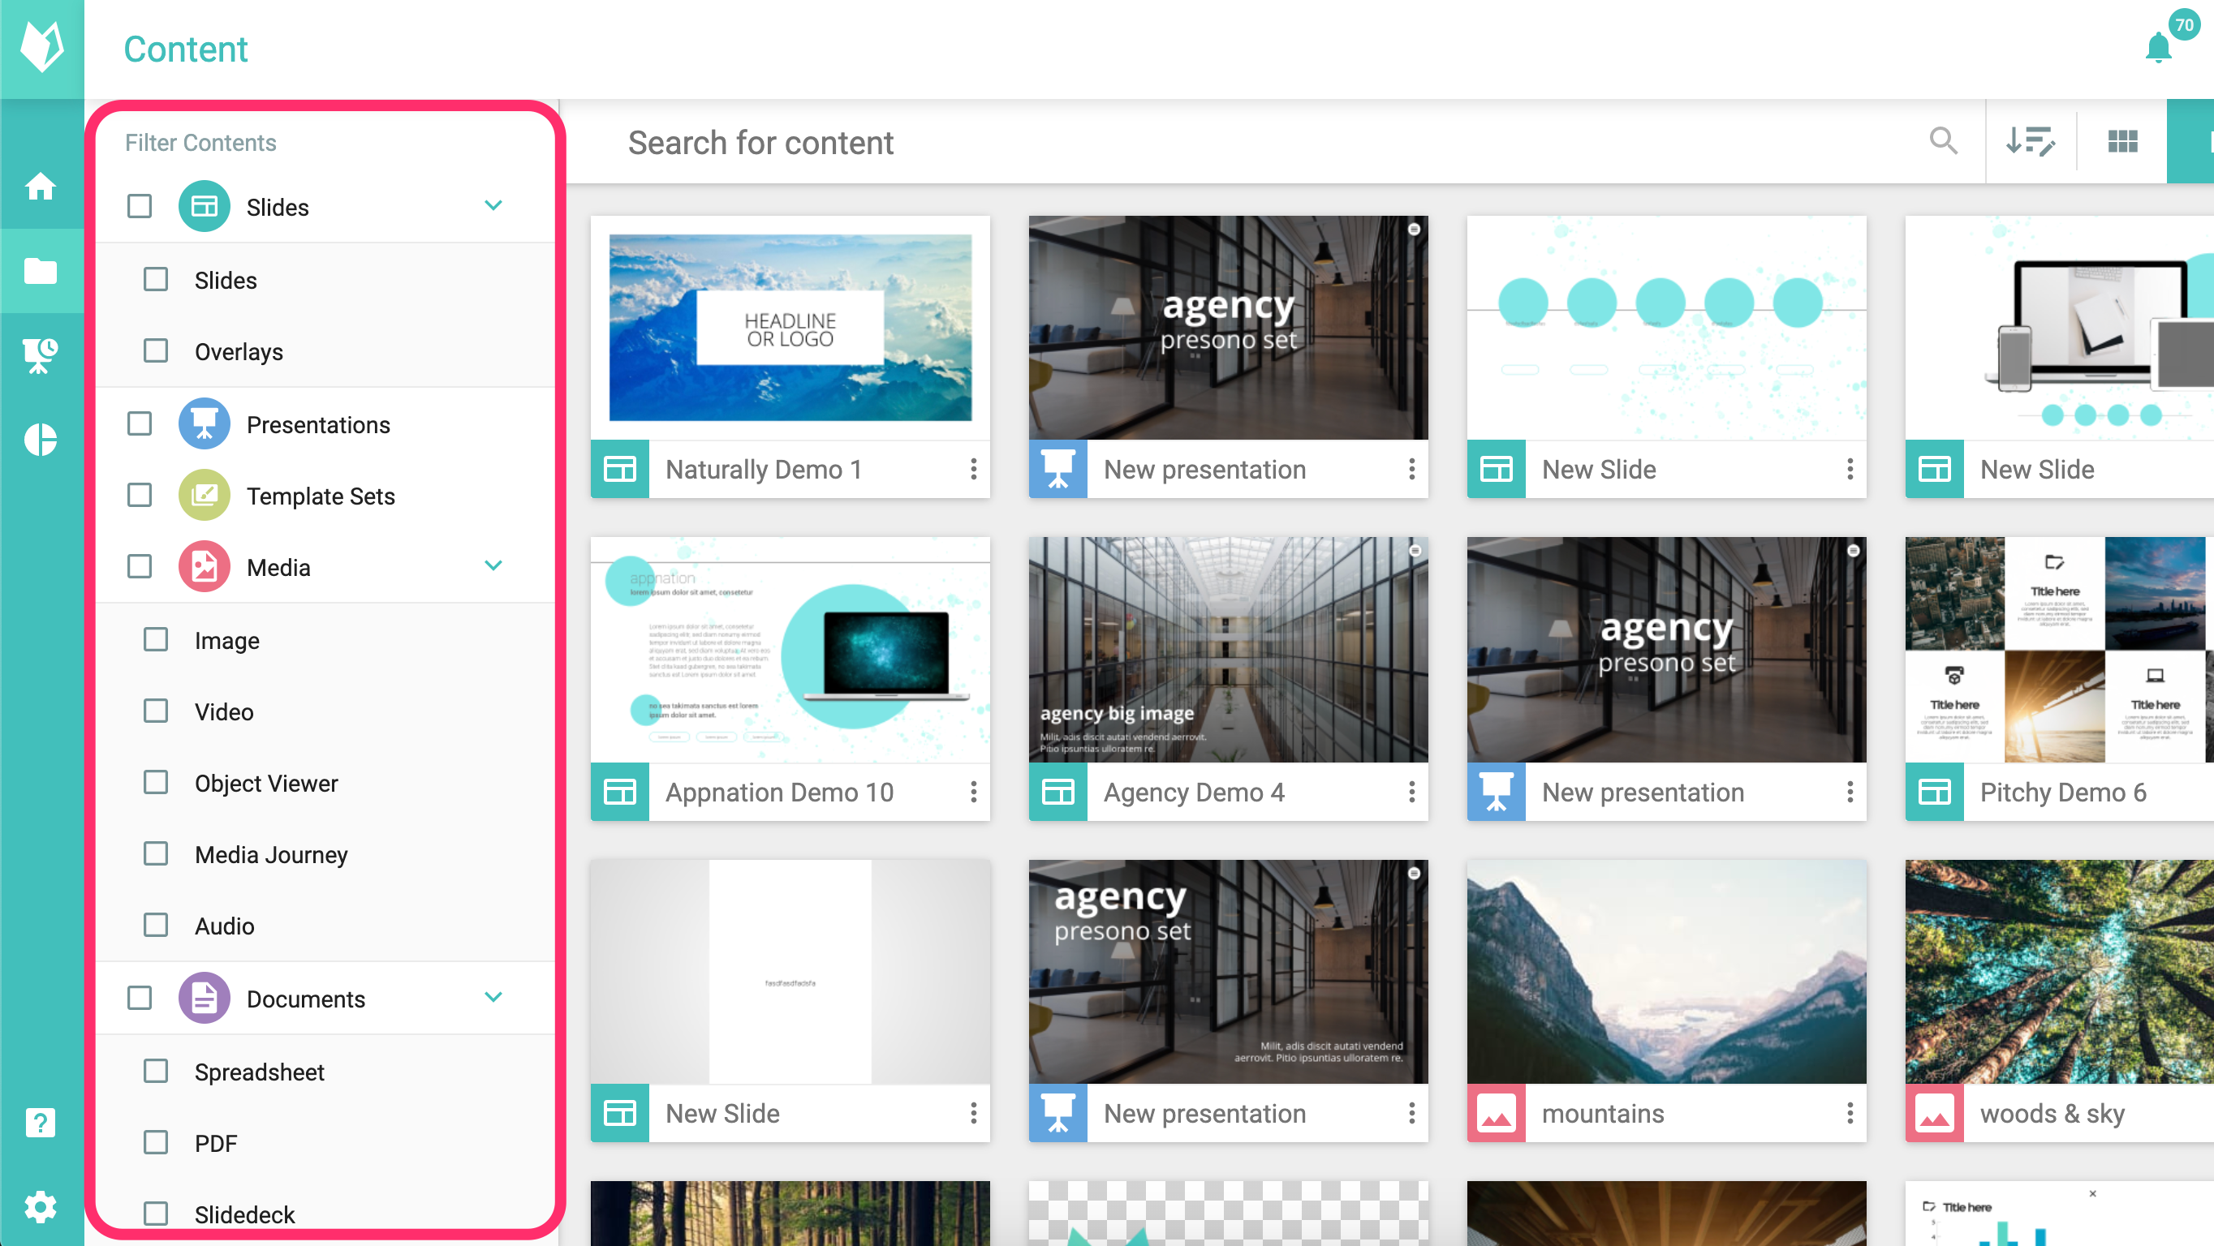The height and width of the screenshot is (1246, 2214).
Task: Open the Content folder sidebar icon
Action: (41, 271)
